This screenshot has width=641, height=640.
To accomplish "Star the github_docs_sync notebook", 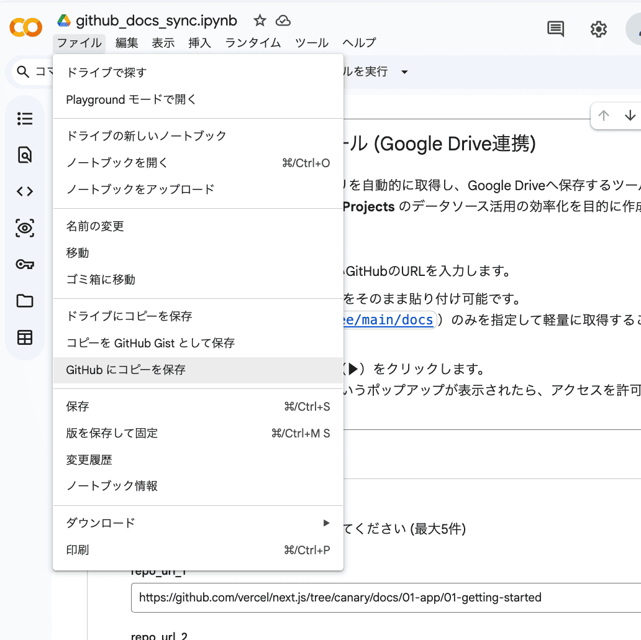I will pos(259,21).
